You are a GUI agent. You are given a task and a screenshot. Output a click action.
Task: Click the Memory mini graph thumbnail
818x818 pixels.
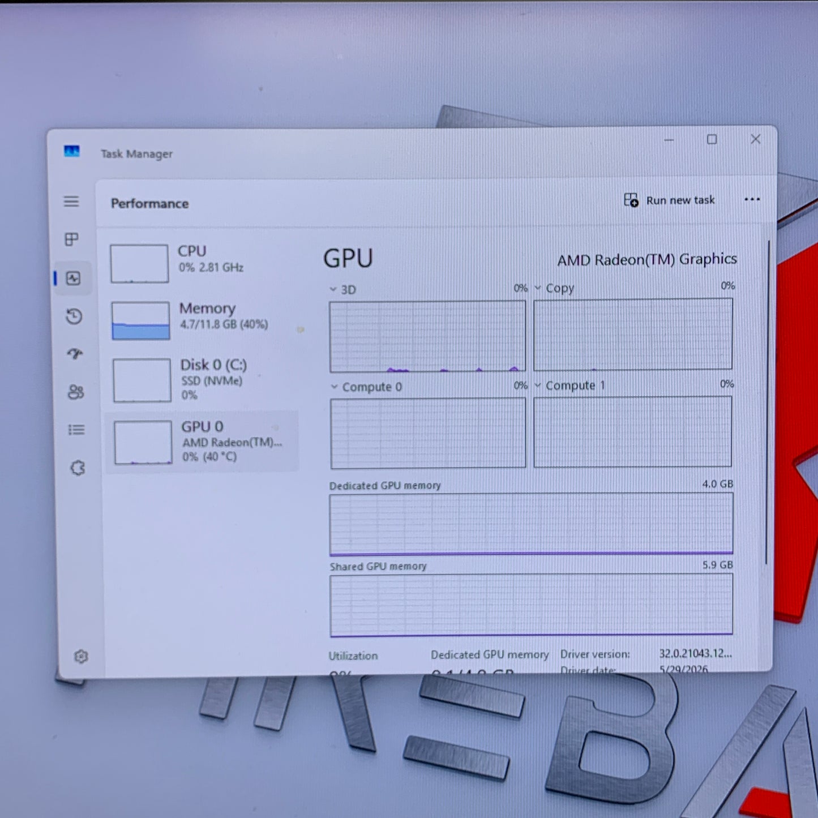(141, 320)
